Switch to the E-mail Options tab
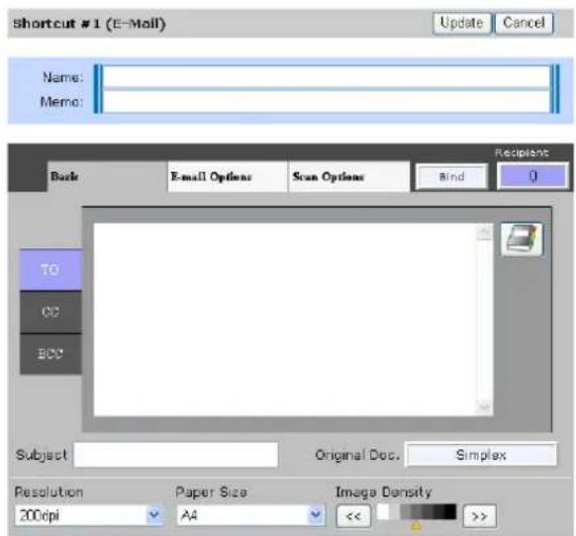The height and width of the screenshot is (536, 576). pos(228,177)
